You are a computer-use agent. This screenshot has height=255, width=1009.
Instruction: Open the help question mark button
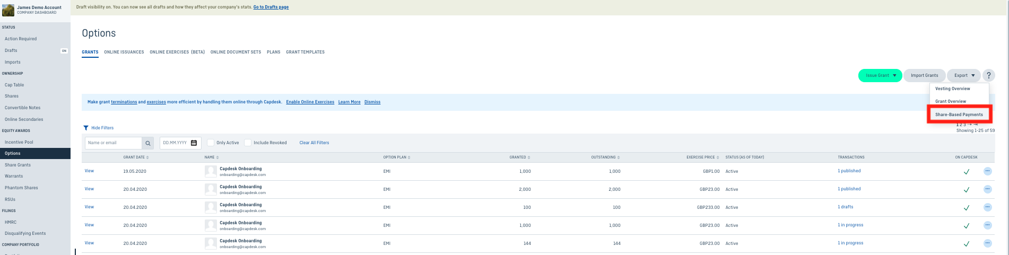pyautogui.click(x=988, y=75)
